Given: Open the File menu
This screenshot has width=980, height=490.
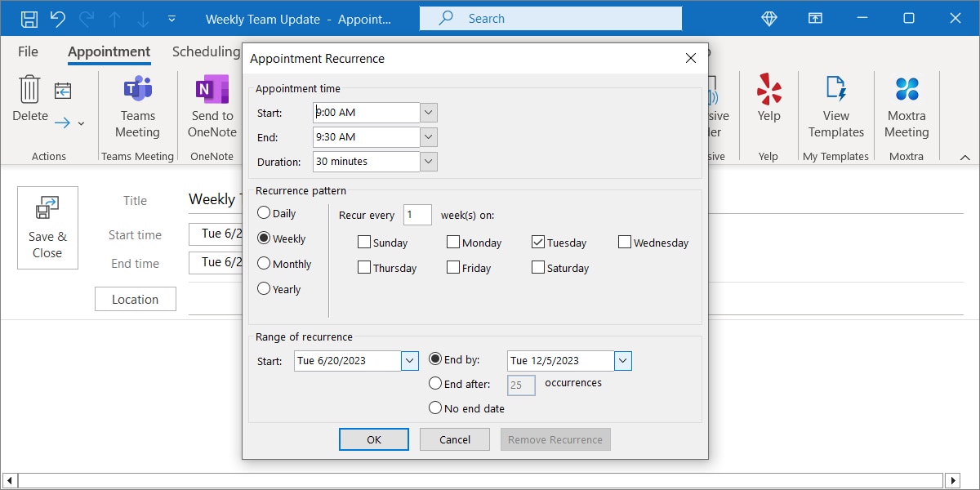Looking at the screenshot, I should [x=27, y=51].
